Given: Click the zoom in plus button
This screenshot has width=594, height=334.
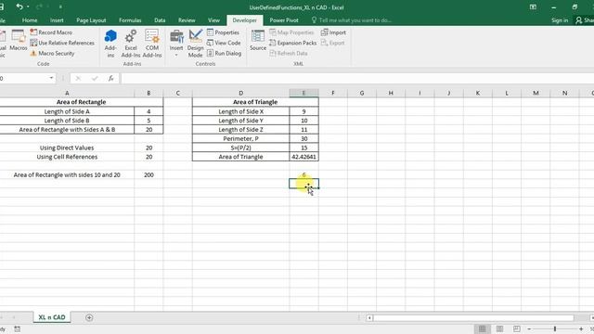Looking at the screenshot, I should 581,329.
